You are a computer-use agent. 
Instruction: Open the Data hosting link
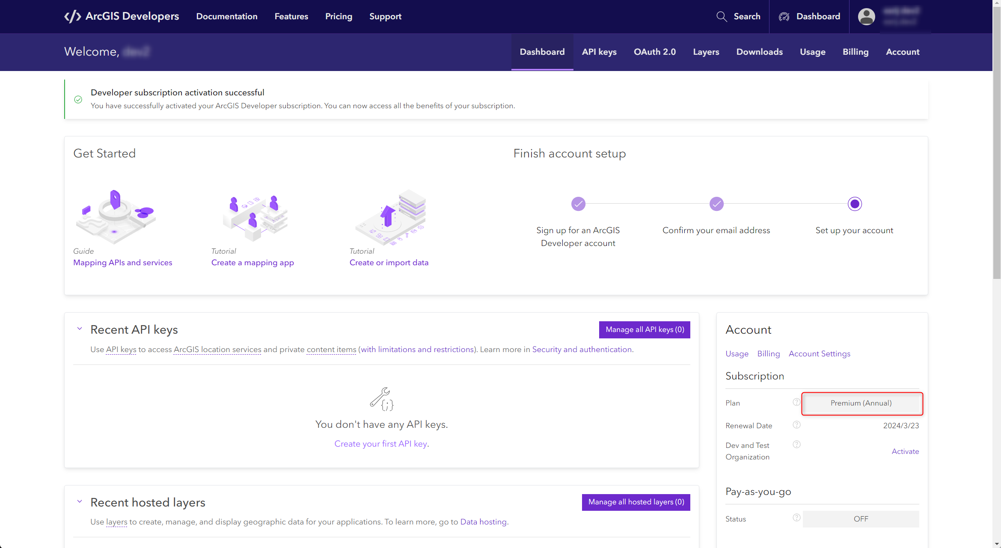tap(484, 522)
